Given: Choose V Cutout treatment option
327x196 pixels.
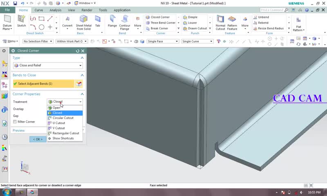Looking at the screenshot, I should [x=65, y=128].
